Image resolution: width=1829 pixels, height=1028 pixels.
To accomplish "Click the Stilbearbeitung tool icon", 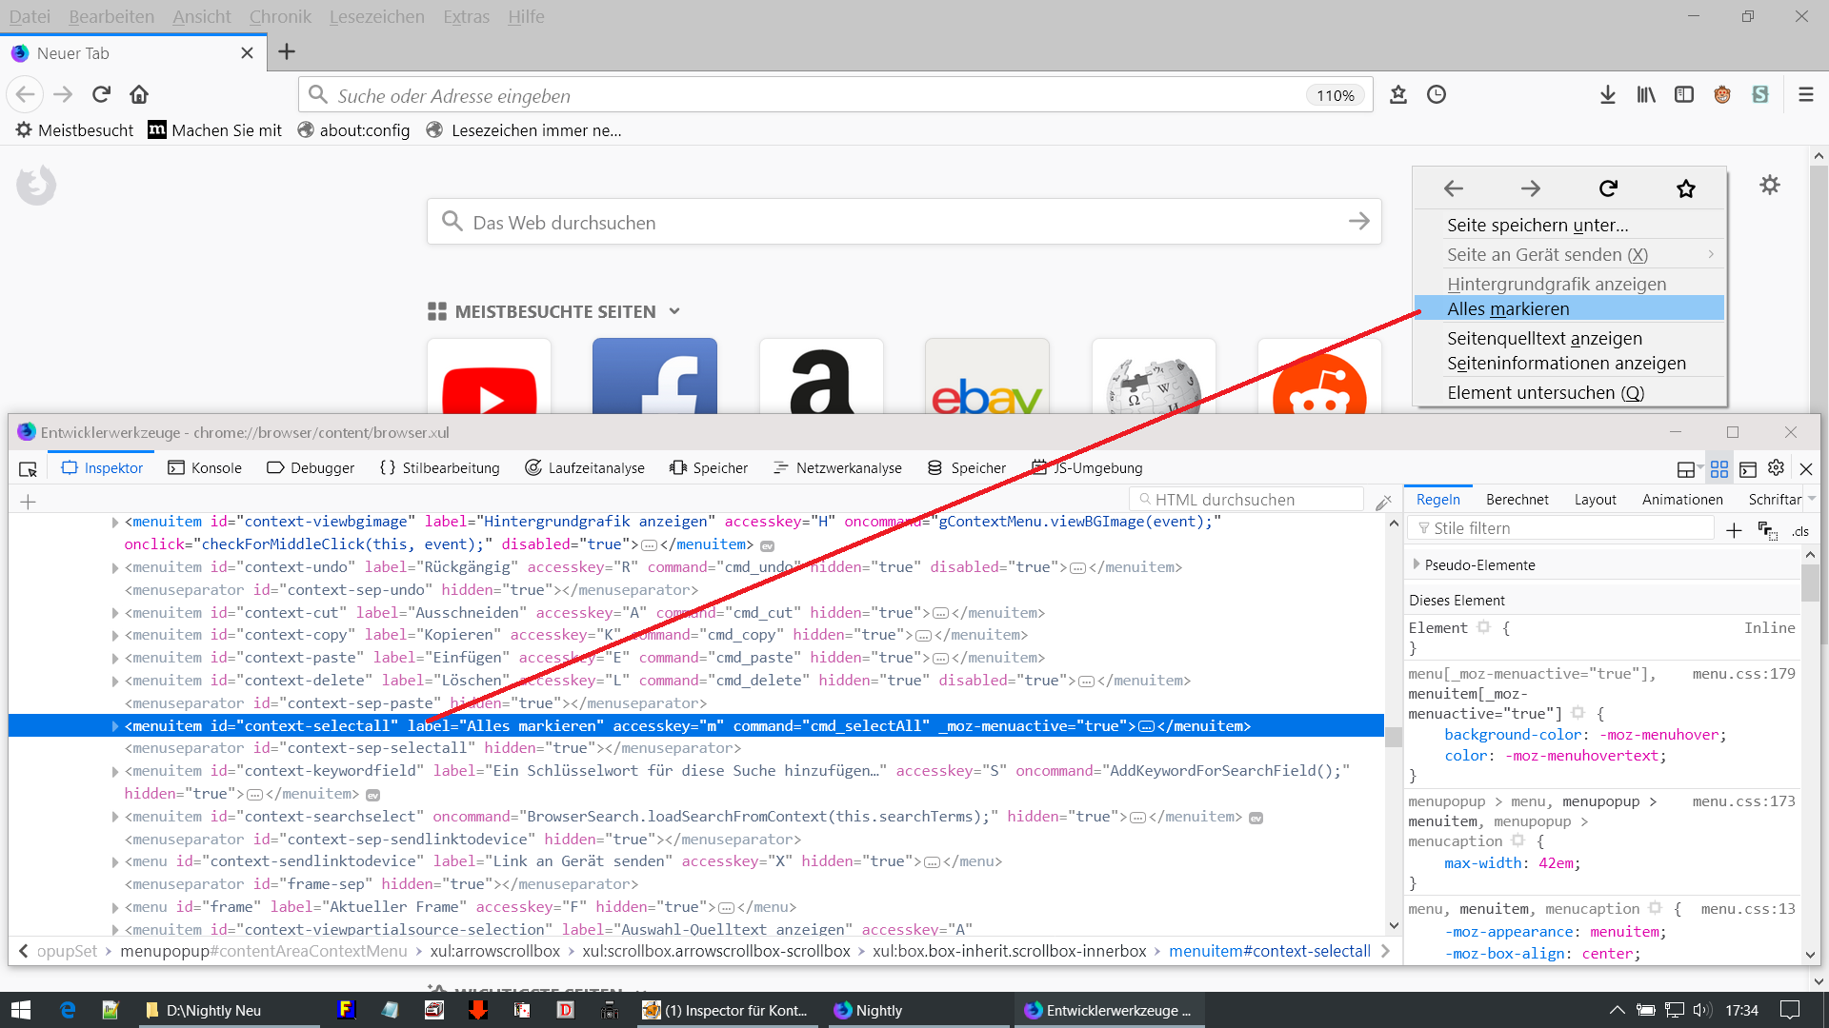I will click(388, 467).
